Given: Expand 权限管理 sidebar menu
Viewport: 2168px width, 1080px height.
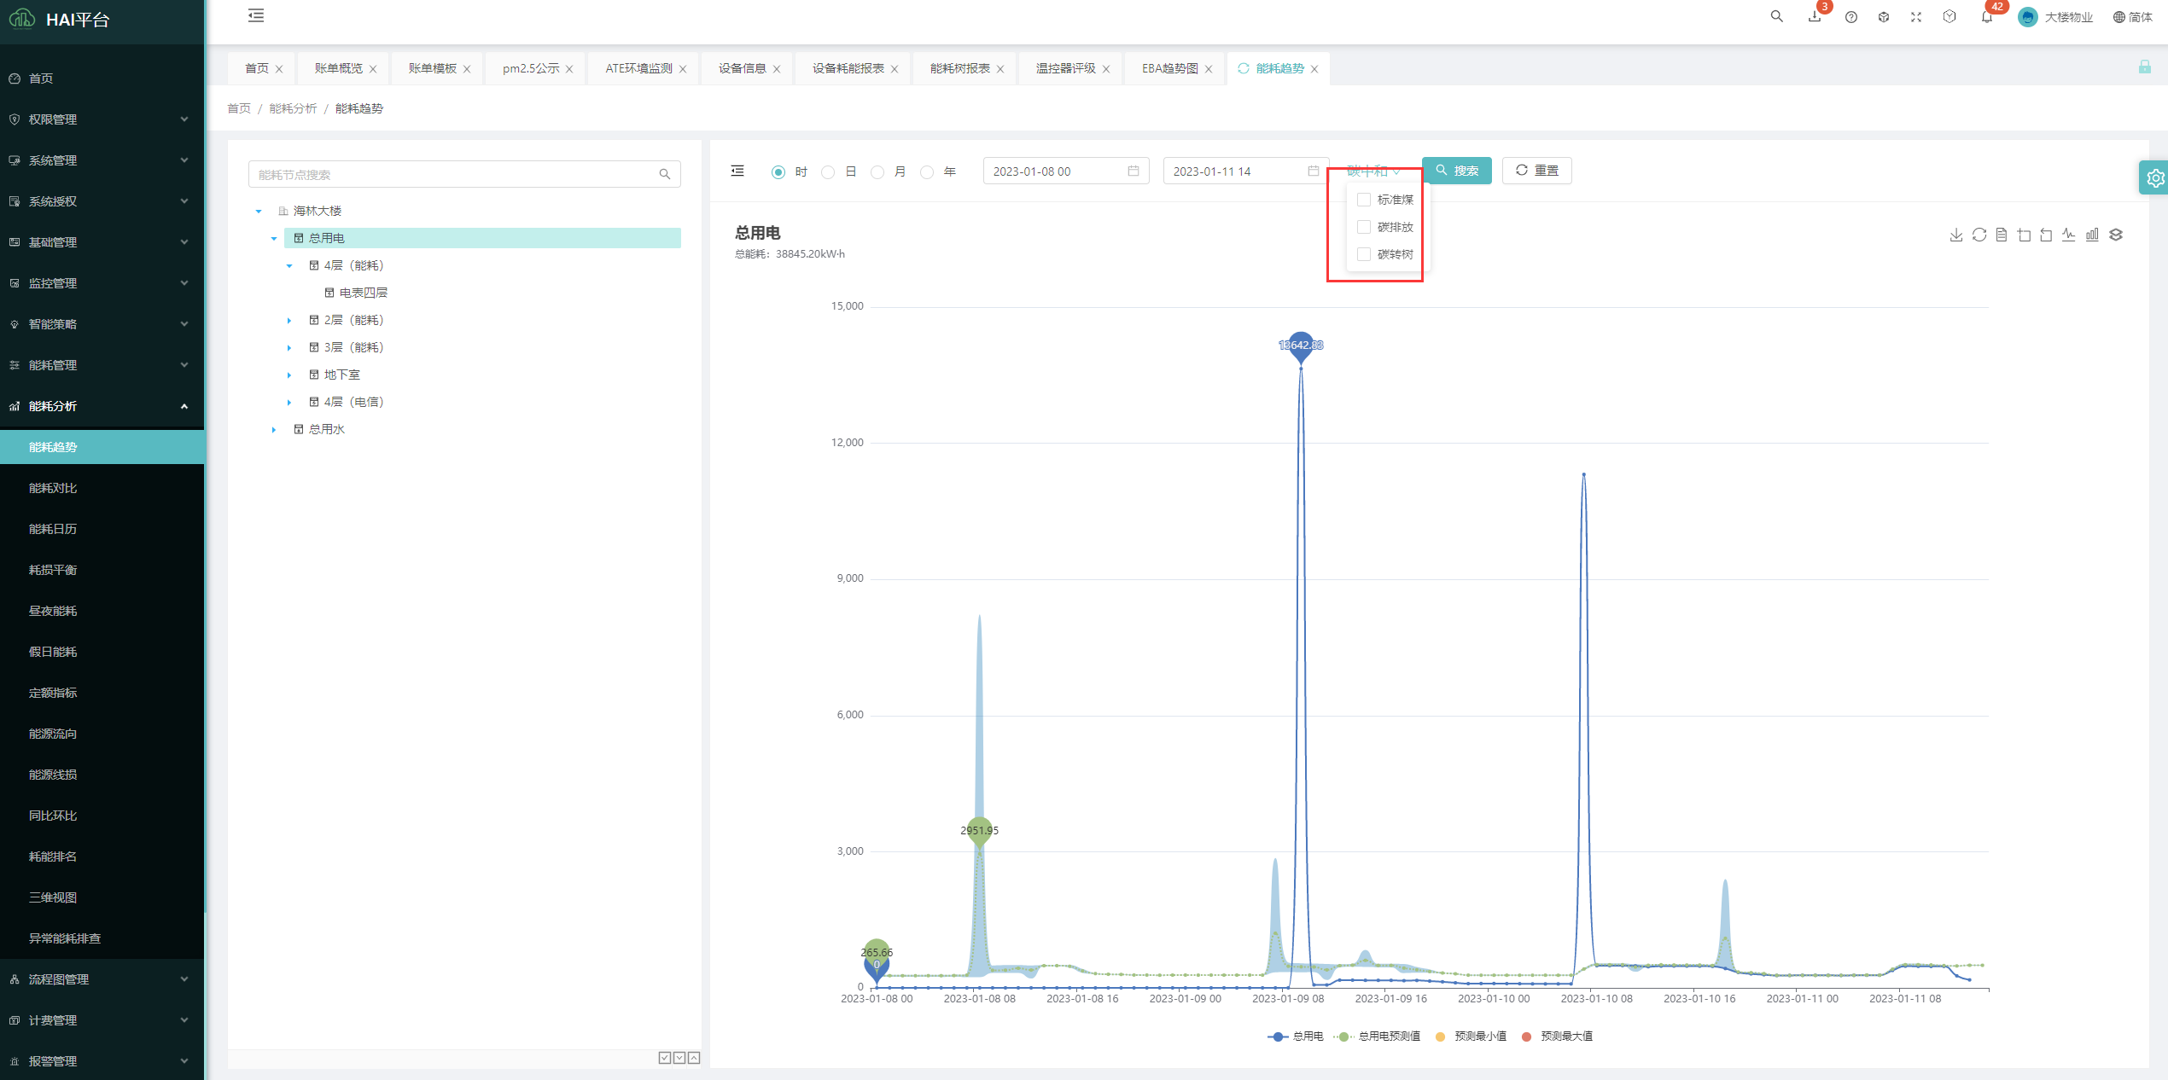Looking at the screenshot, I should click(102, 119).
